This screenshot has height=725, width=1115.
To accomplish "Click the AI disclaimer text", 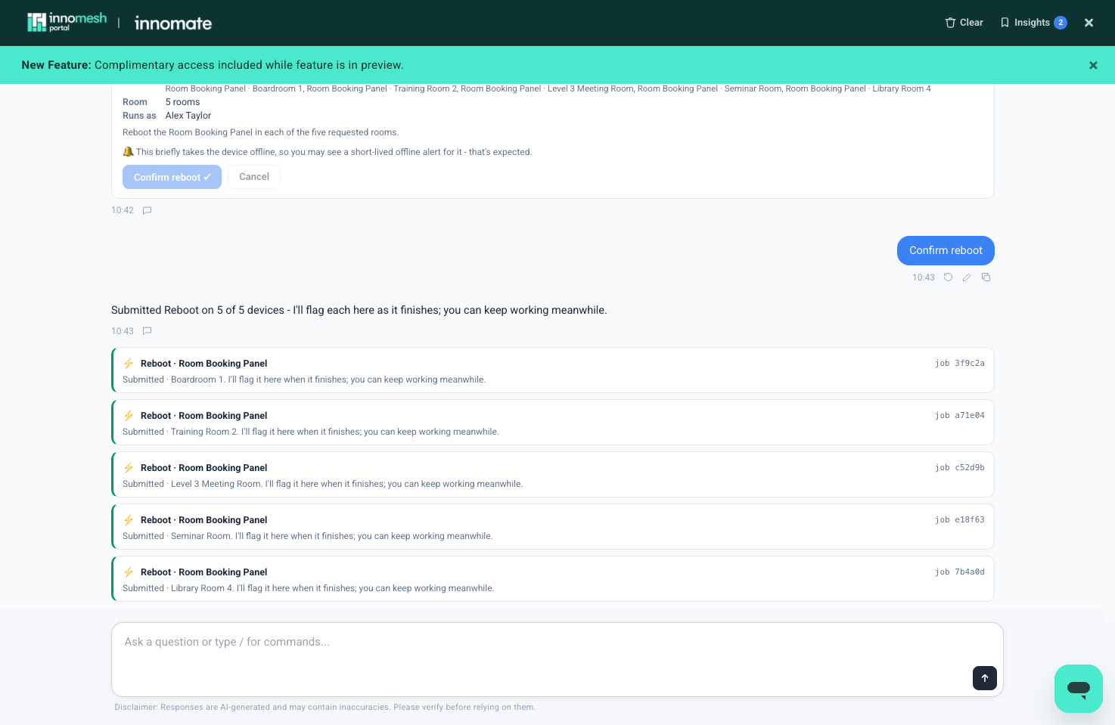I will pos(325,708).
